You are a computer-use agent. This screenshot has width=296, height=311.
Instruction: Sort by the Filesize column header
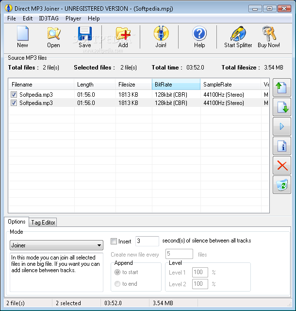134,85
